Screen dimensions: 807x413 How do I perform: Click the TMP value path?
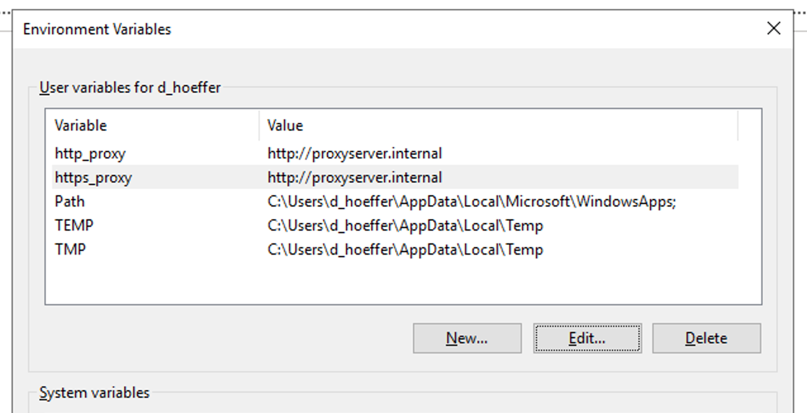[405, 250]
